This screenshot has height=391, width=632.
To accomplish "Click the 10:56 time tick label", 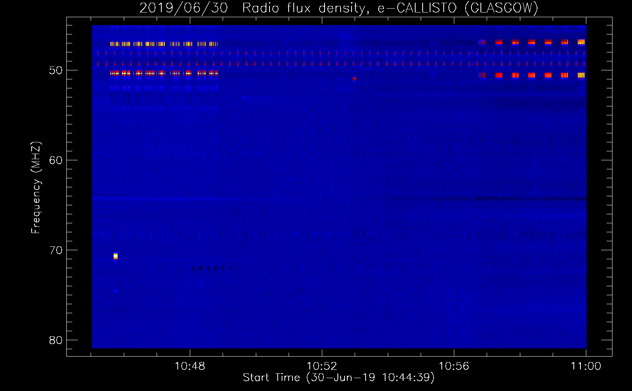I will [x=454, y=366].
